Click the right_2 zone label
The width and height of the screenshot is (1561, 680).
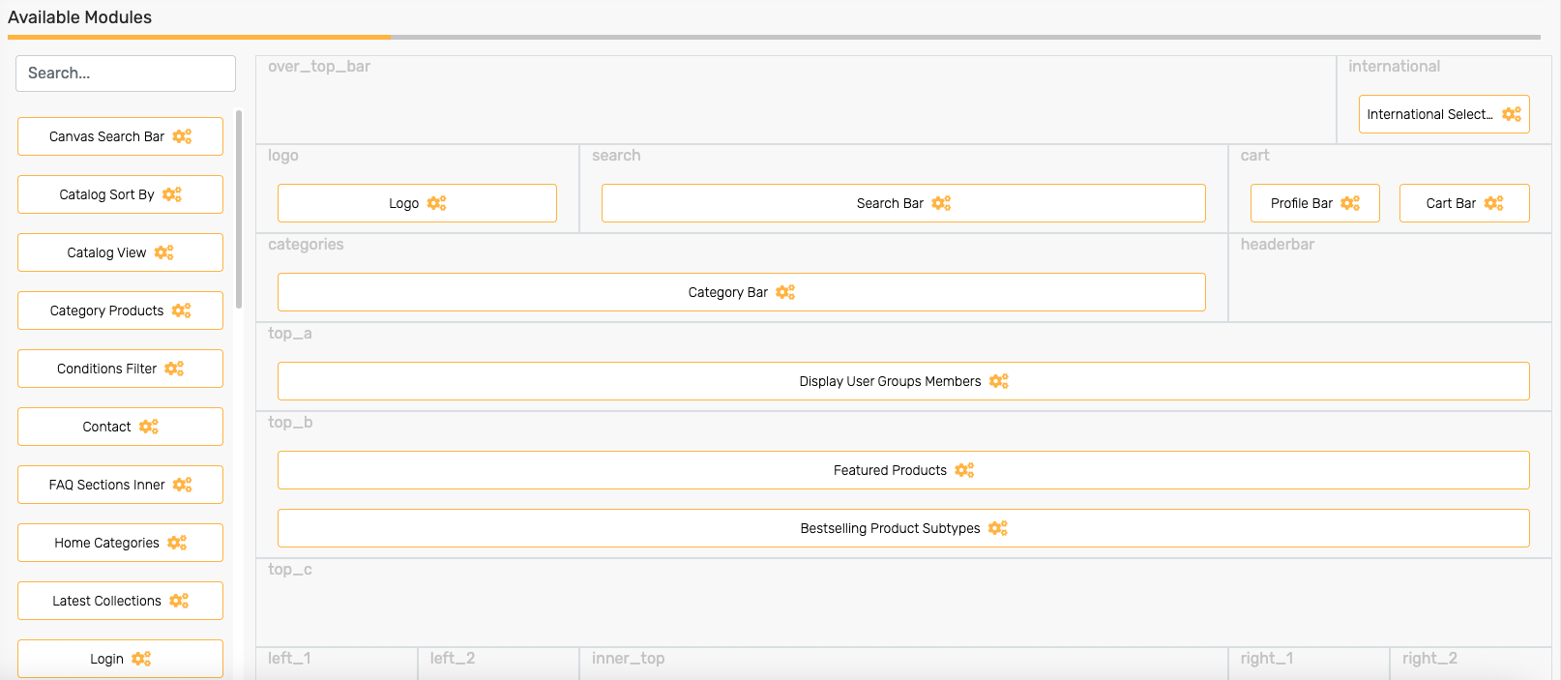pos(1429,659)
